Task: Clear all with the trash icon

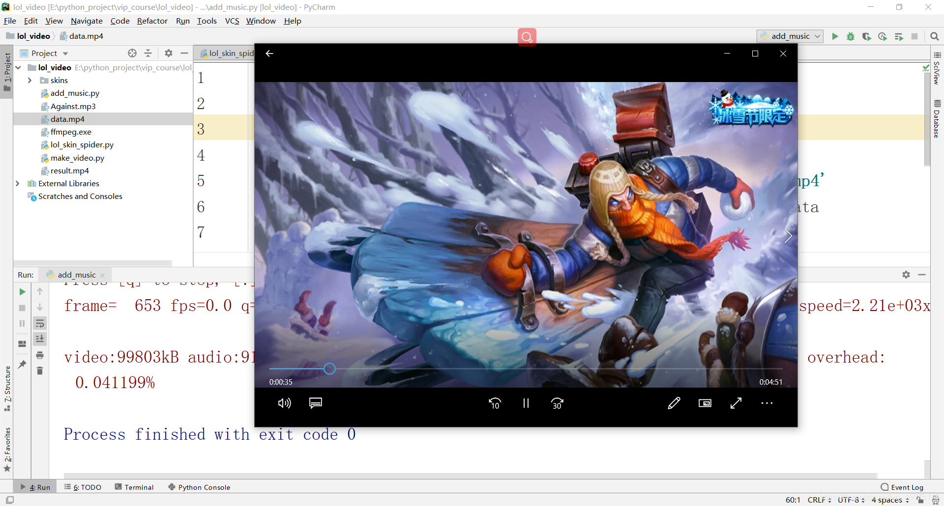Action: (40, 371)
